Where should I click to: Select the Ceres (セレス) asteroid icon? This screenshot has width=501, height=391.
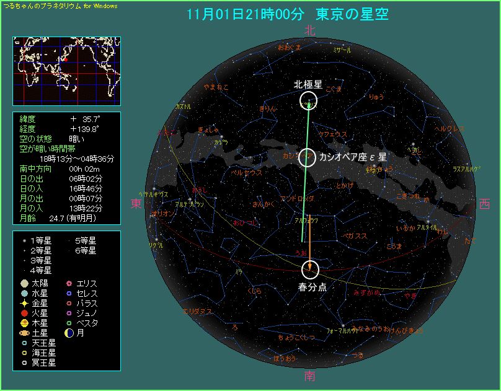tap(69, 293)
